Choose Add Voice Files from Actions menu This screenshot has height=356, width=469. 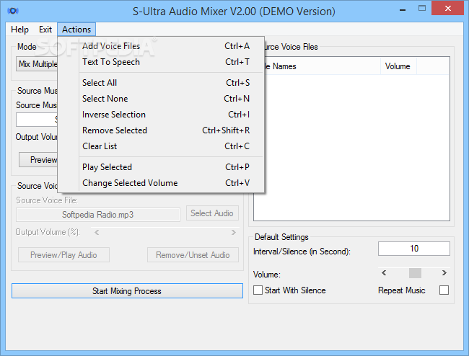[111, 46]
